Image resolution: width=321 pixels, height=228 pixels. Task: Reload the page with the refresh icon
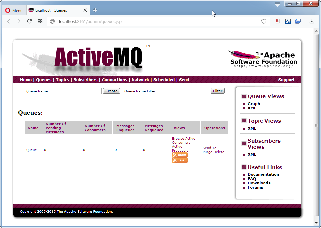30,21
